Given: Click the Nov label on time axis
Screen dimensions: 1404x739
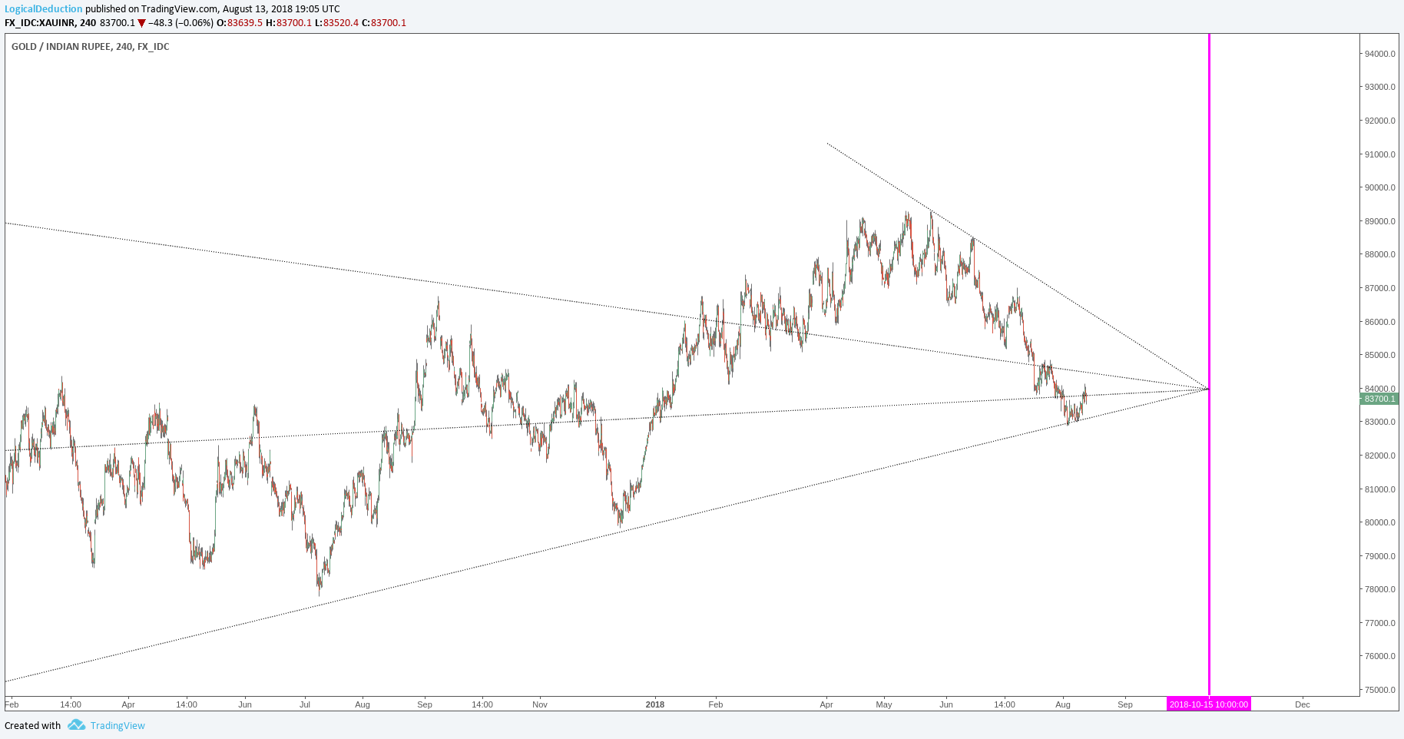Looking at the screenshot, I should point(540,704).
